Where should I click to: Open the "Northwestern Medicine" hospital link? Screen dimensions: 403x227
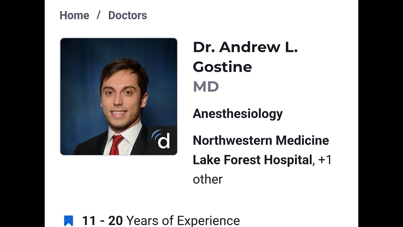(261, 140)
